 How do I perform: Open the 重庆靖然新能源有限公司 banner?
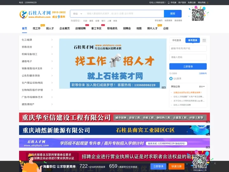click(114, 130)
